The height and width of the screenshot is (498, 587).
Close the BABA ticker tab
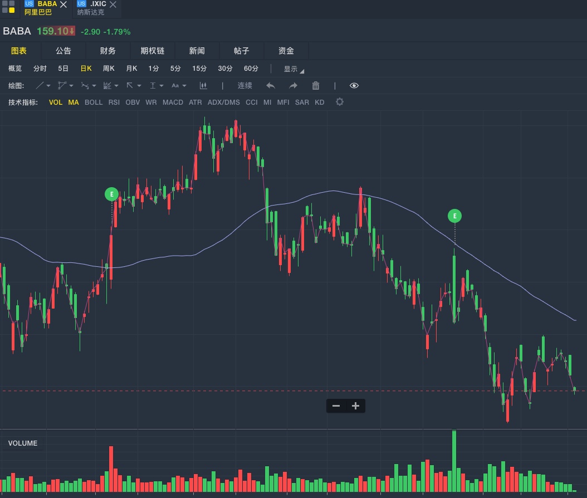(x=63, y=4)
